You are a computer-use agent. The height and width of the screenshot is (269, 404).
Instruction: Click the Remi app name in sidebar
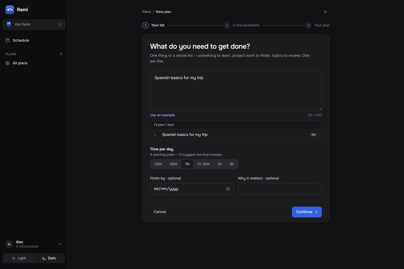tap(23, 10)
